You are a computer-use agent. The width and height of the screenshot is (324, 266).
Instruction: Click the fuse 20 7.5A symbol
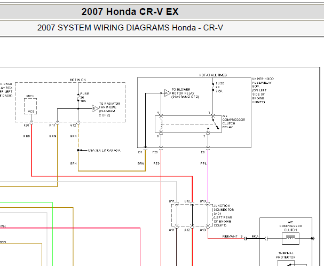pyautogui.click(x=213, y=87)
